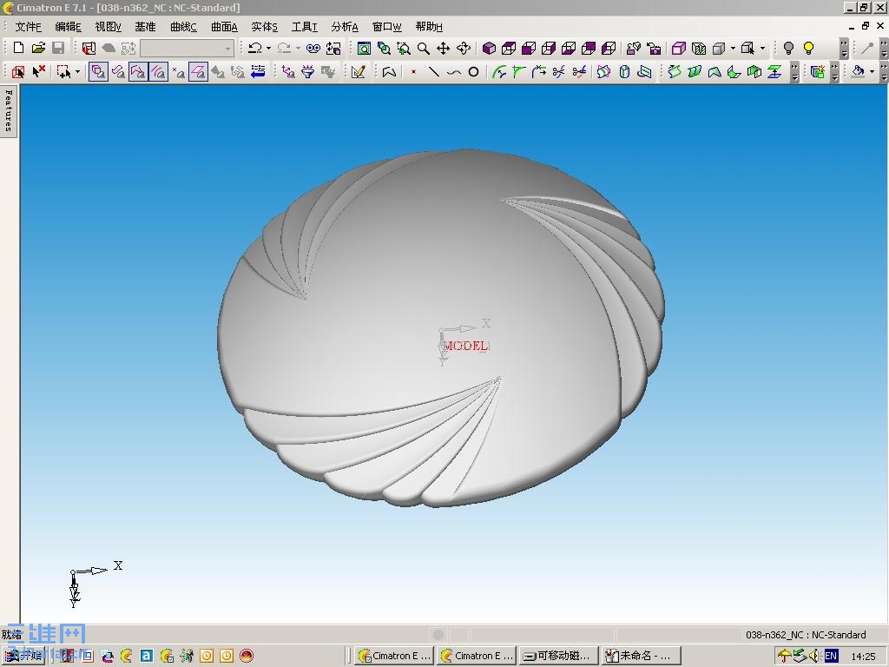Open the 曲线 Curves menu
The image size is (889, 667).
tap(183, 27)
